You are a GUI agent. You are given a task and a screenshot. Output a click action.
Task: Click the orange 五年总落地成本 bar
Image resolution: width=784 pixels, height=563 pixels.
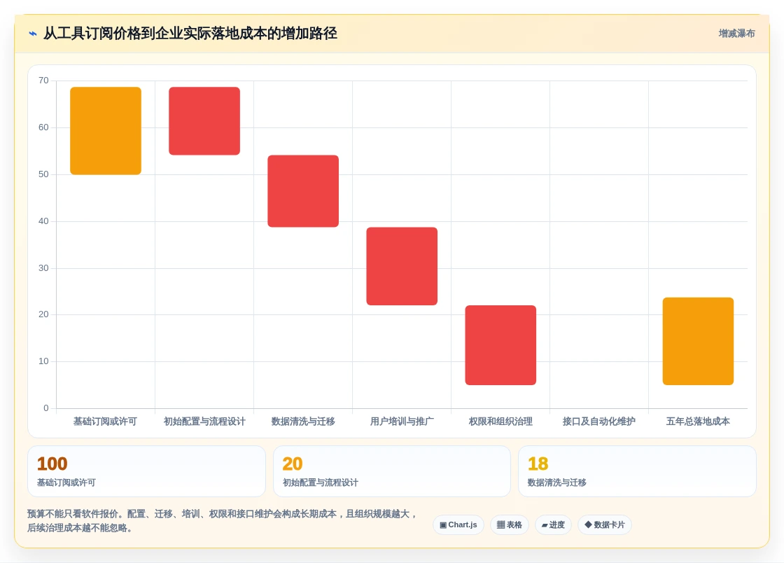tap(698, 342)
